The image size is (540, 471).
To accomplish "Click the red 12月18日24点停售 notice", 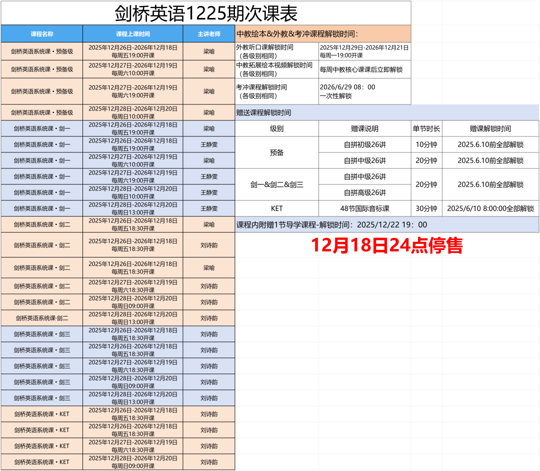I will coord(387,245).
